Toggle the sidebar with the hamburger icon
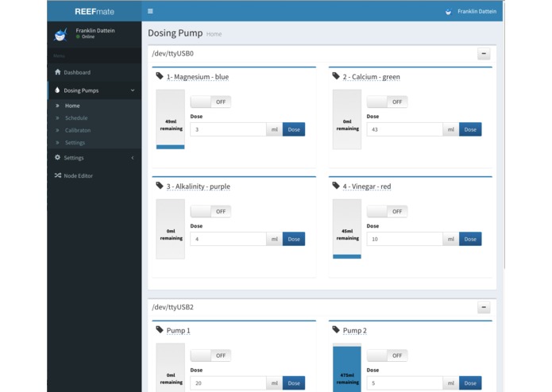The image size is (552, 392). [150, 11]
